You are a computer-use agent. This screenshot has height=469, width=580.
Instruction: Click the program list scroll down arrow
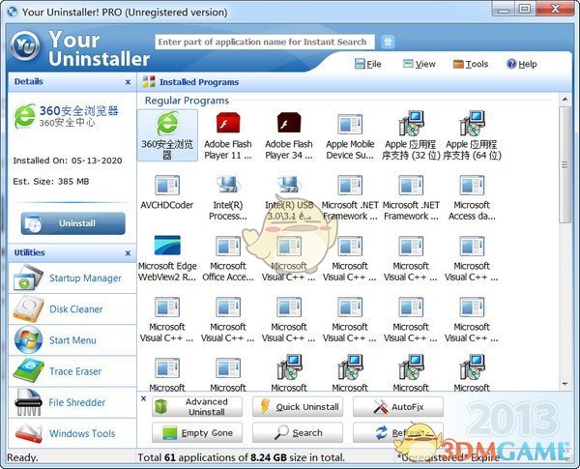(565, 384)
